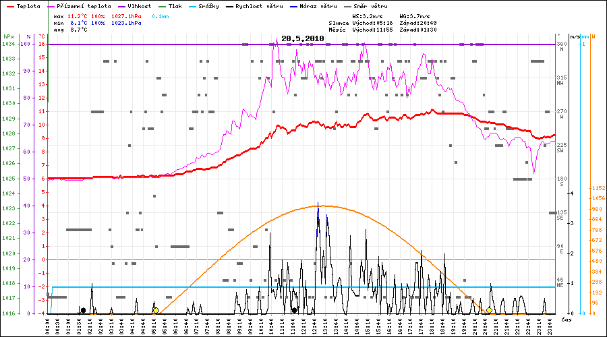This screenshot has height=337, width=607.
Task: Click the Slunce sunset time Západ:20:49
Action: (x=418, y=23)
